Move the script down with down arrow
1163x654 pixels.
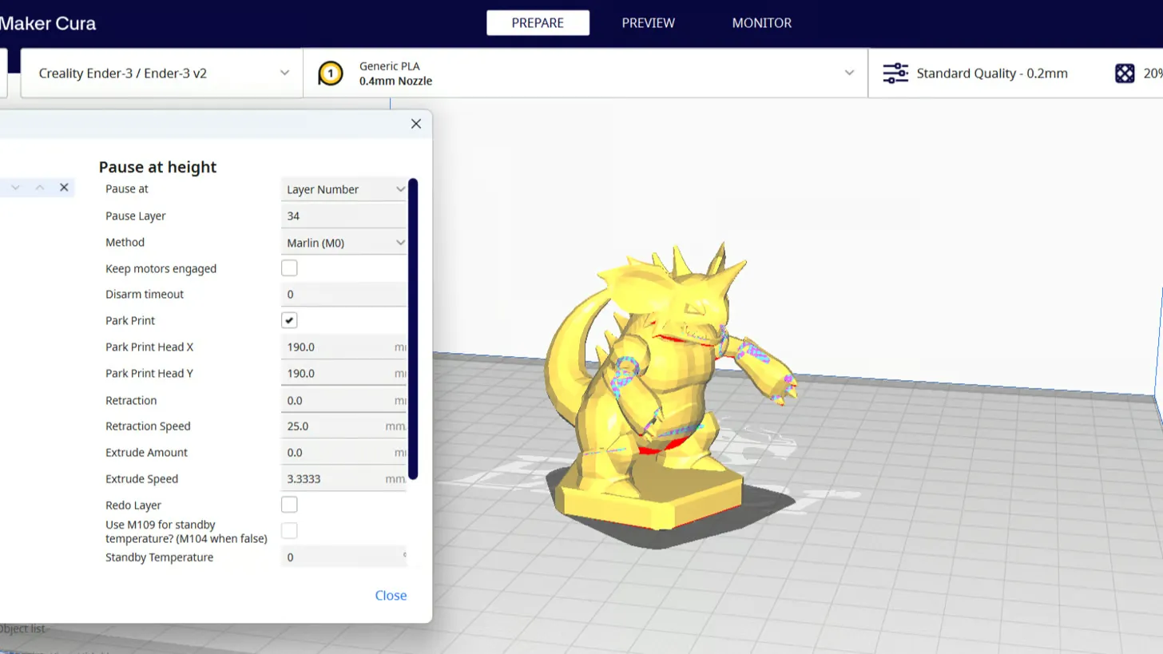click(15, 188)
